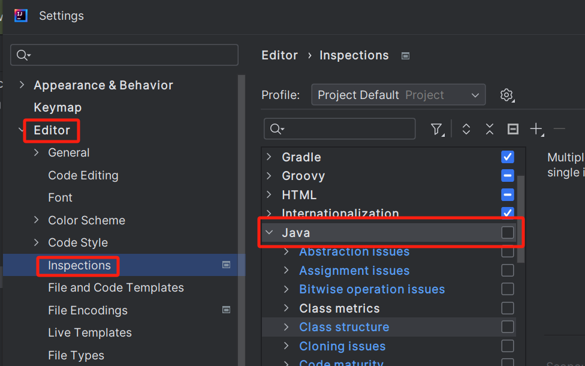
Task: Open the Project Default profile dropdown
Action: pos(398,95)
